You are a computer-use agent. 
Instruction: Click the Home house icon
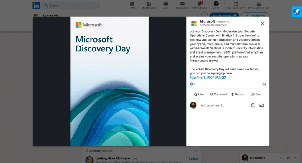132,4
